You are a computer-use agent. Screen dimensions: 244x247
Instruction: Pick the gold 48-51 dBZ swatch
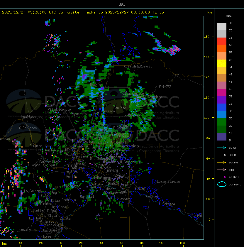click(x=222, y=71)
